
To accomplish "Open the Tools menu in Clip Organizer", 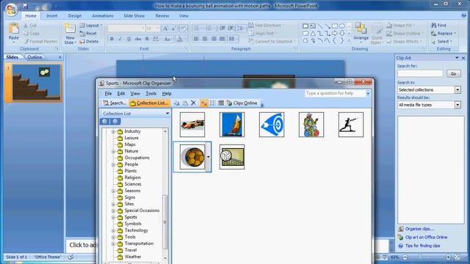I will 151,93.
